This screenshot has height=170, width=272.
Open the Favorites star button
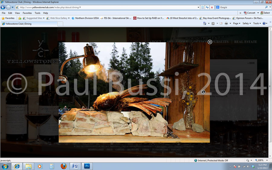8,18
